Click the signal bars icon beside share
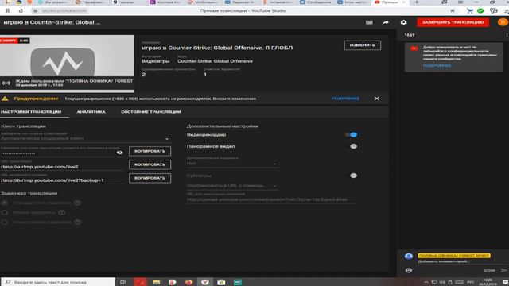Screen dimensions: 509x286 click(369, 22)
